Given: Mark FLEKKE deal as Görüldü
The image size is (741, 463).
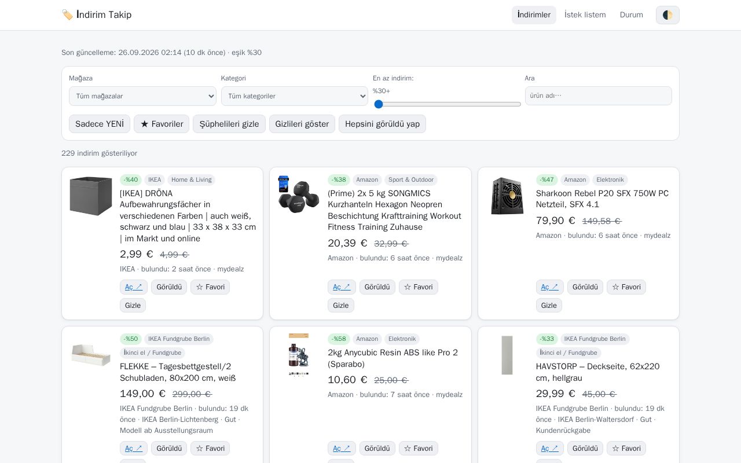Looking at the screenshot, I should click(169, 449).
